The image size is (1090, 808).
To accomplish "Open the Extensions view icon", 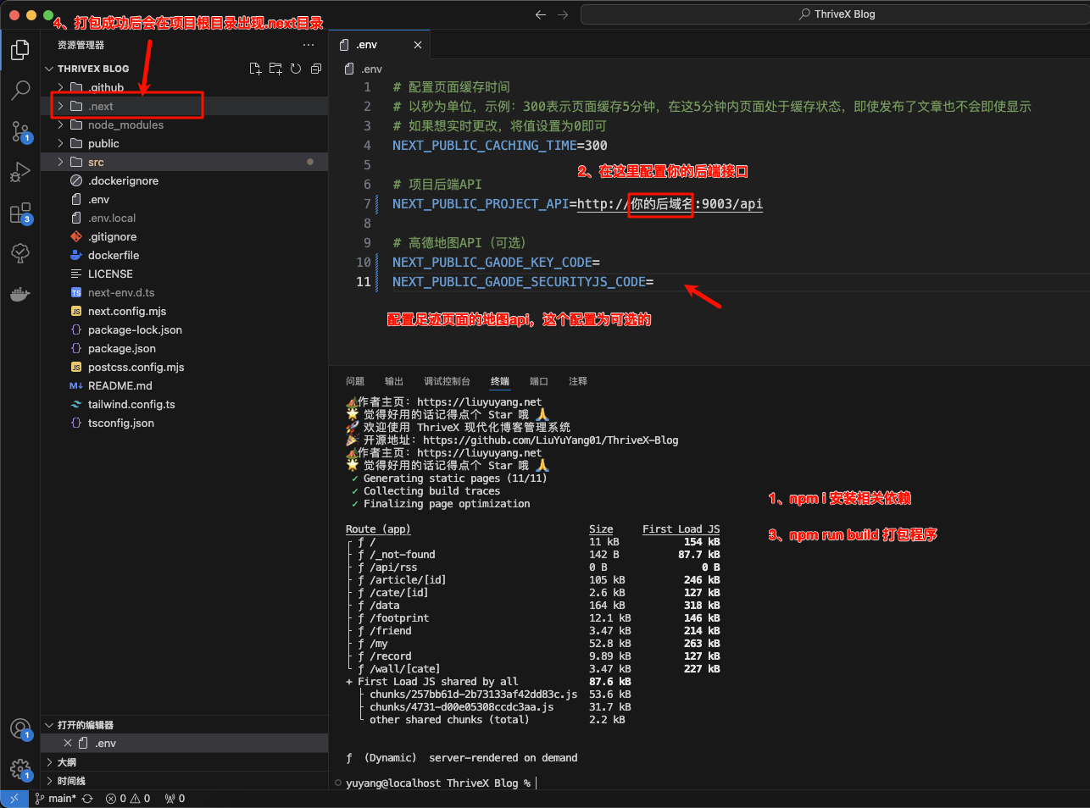I will pyautogui.click(x=20, y=213).
